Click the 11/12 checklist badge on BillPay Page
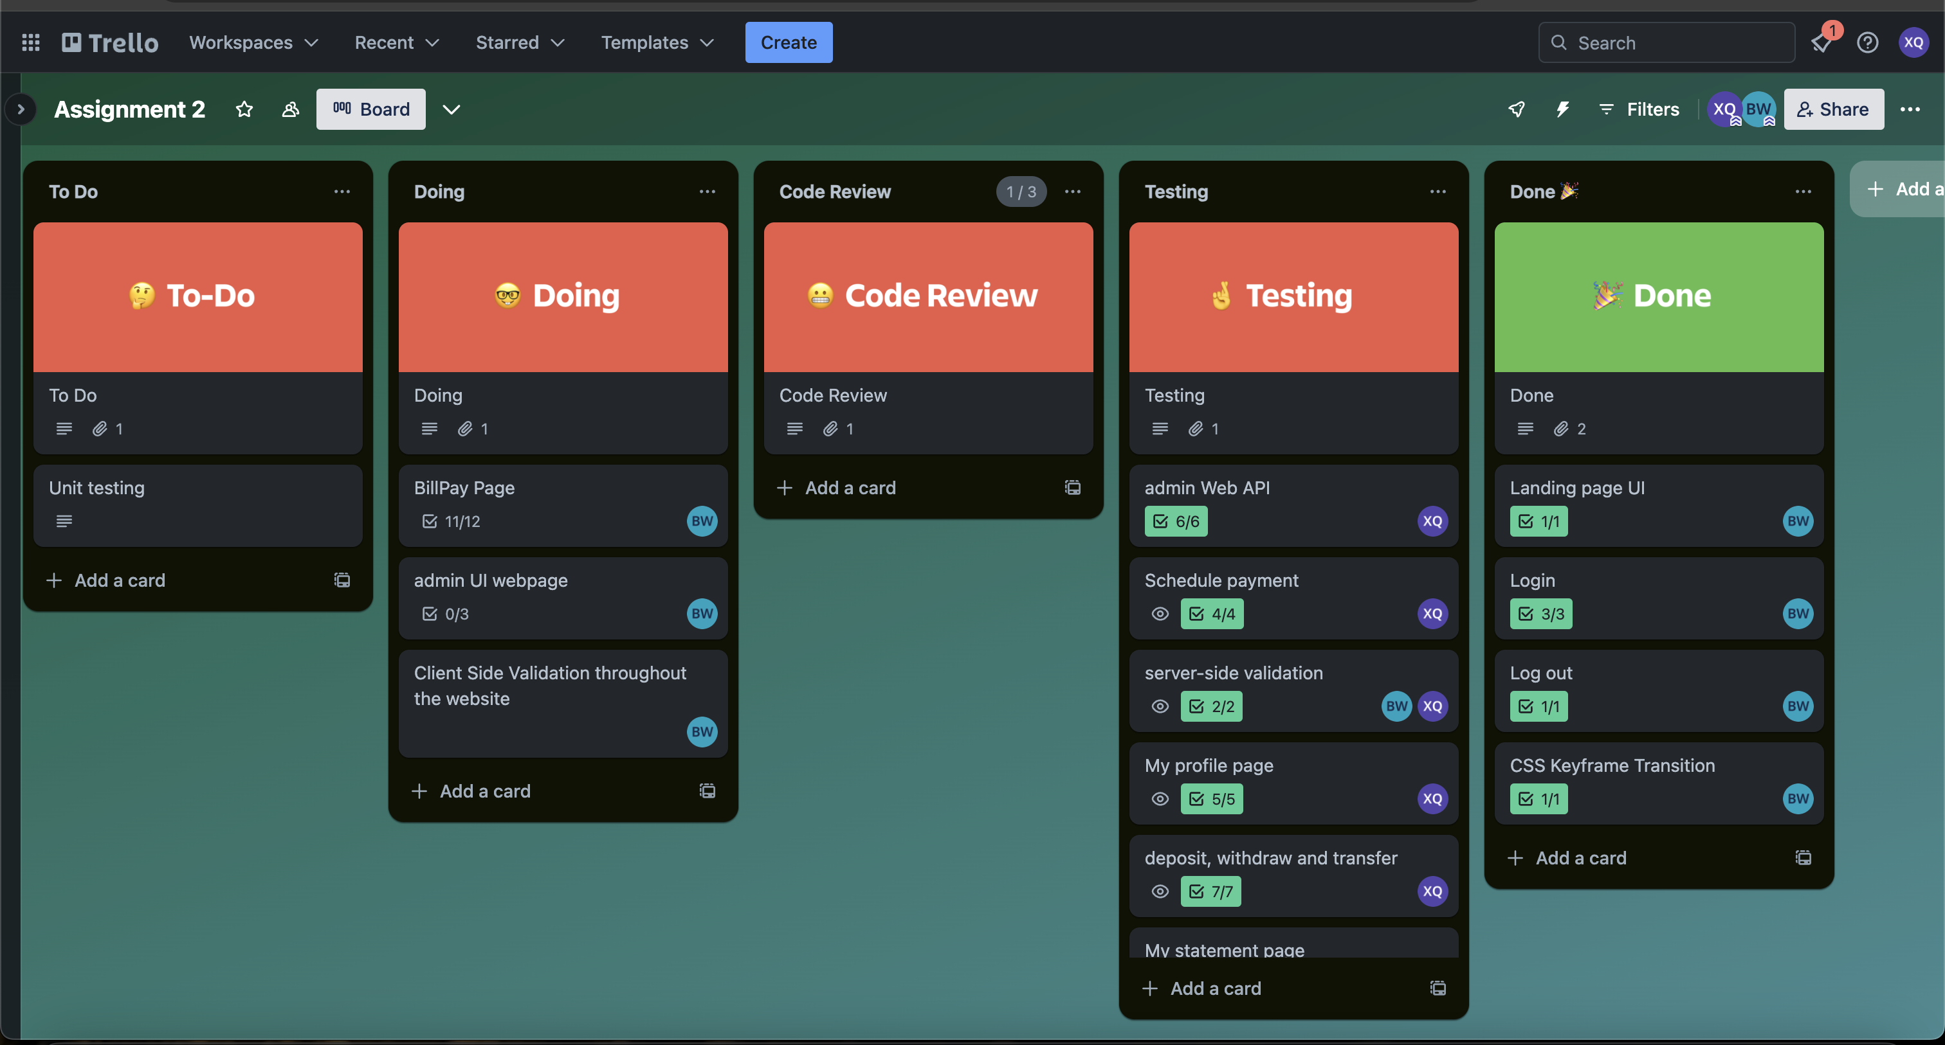1945x1045 pixels. [452, 521]
